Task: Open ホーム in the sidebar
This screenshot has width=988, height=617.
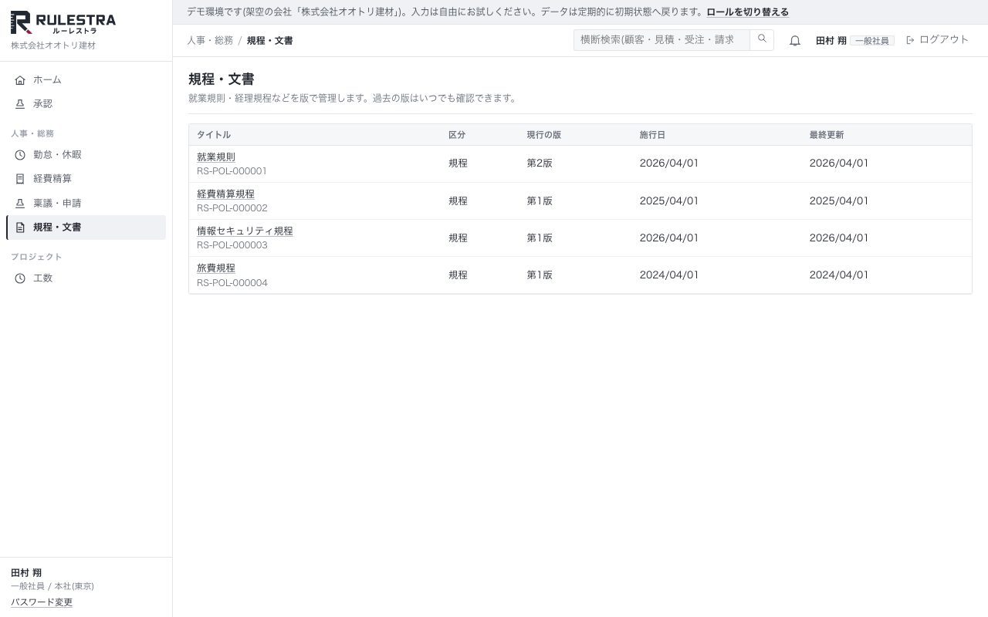Action: coord(86,80)
